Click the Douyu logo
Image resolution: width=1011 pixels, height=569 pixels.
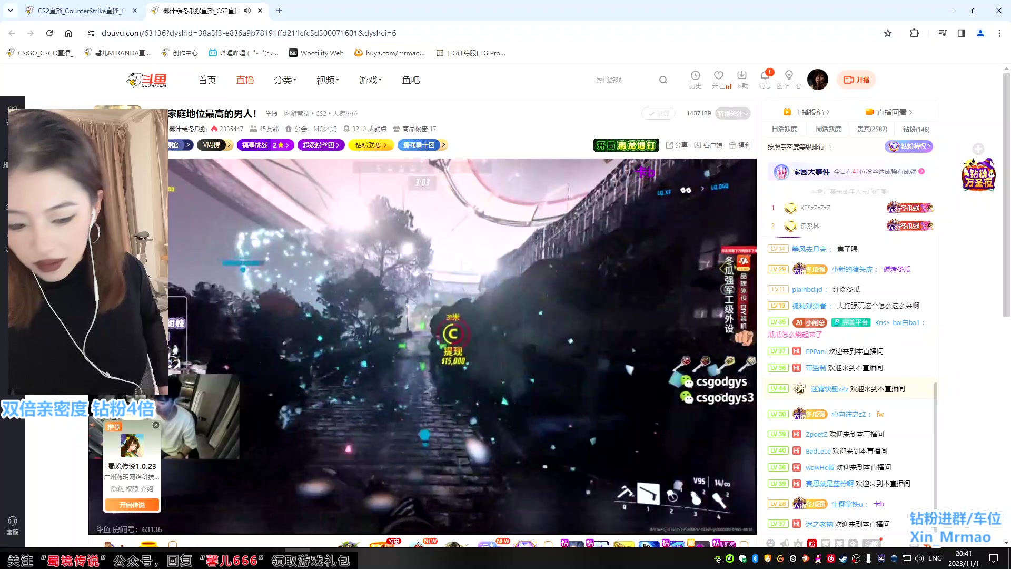pos(147,80)
